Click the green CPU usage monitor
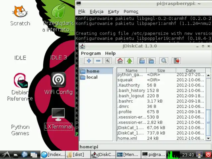The image size is (212, 159). (x=174, y=155)
